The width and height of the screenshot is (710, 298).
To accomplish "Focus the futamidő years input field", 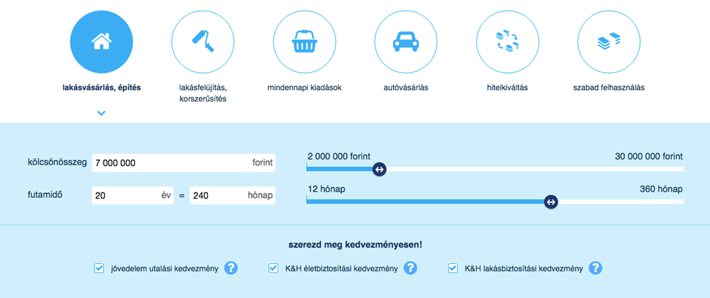I will (133, 196).
